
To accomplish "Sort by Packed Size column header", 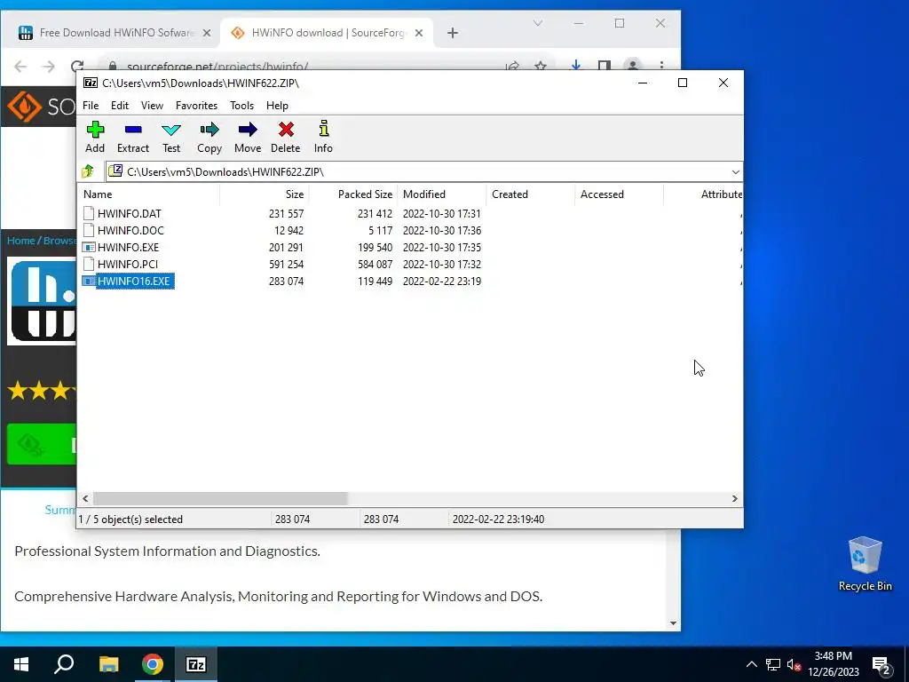I will point(353,194).
